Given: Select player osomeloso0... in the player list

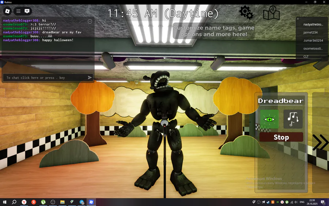Looking at the screenshot, I should (x=313, y=49).
